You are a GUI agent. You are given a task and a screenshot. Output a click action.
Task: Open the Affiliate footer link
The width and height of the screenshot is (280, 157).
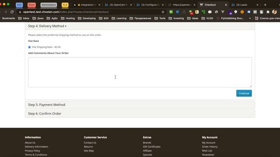147,150
